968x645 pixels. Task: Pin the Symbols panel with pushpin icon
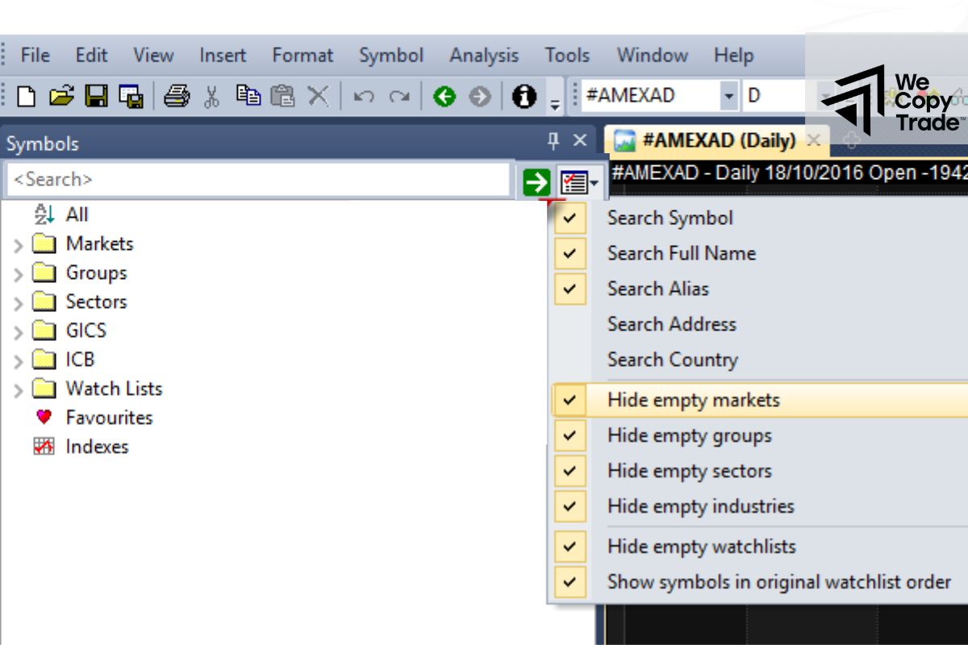(553, 141)
